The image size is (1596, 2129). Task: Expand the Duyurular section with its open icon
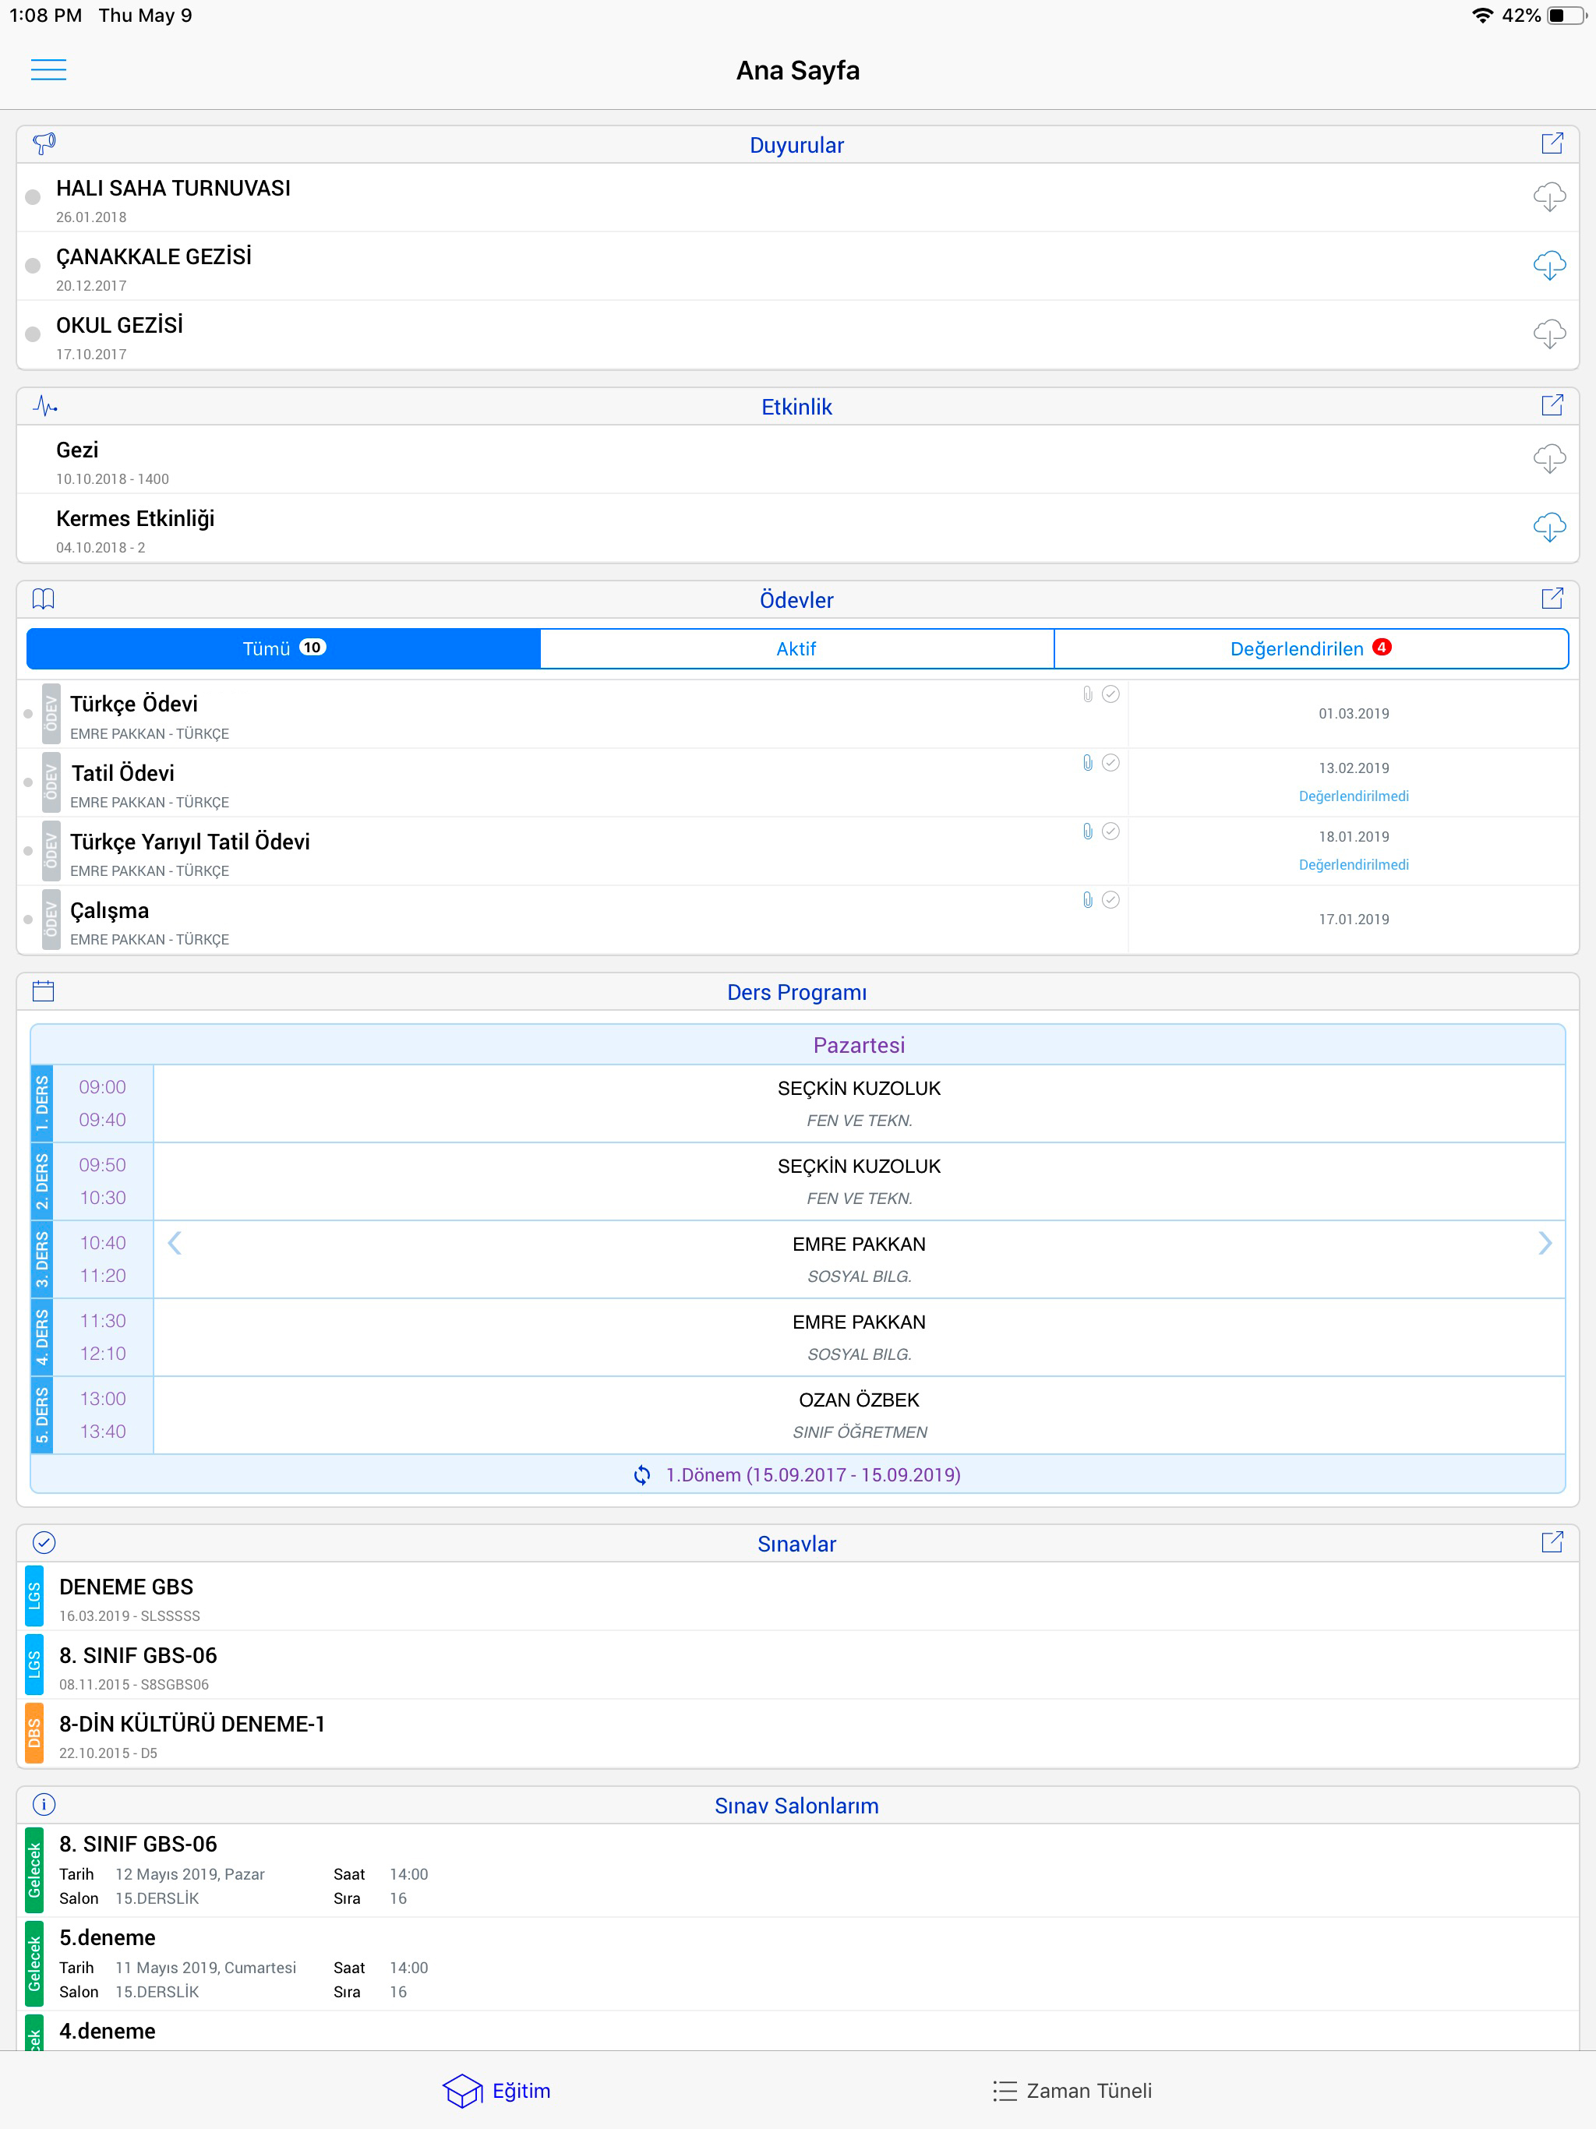[1552, 143]
